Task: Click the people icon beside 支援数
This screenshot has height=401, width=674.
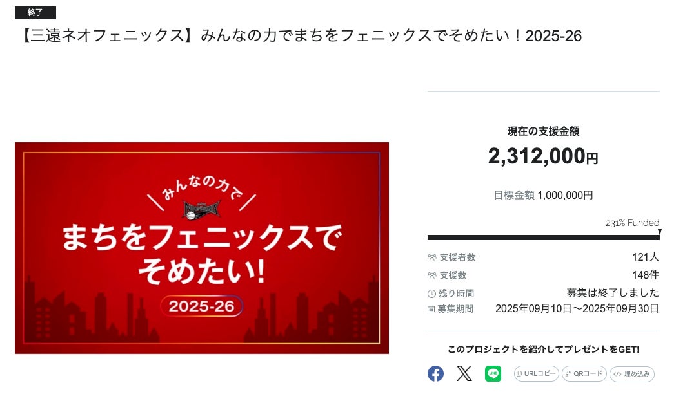Action: 433,274
